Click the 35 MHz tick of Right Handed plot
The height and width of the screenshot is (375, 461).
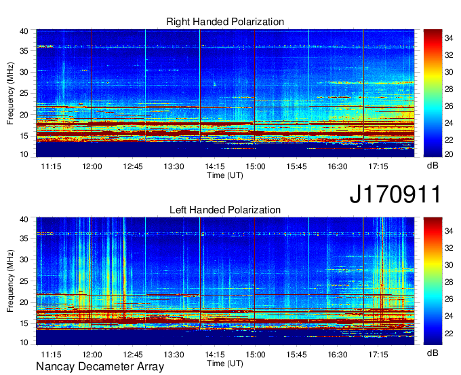[x=24, y=51]
